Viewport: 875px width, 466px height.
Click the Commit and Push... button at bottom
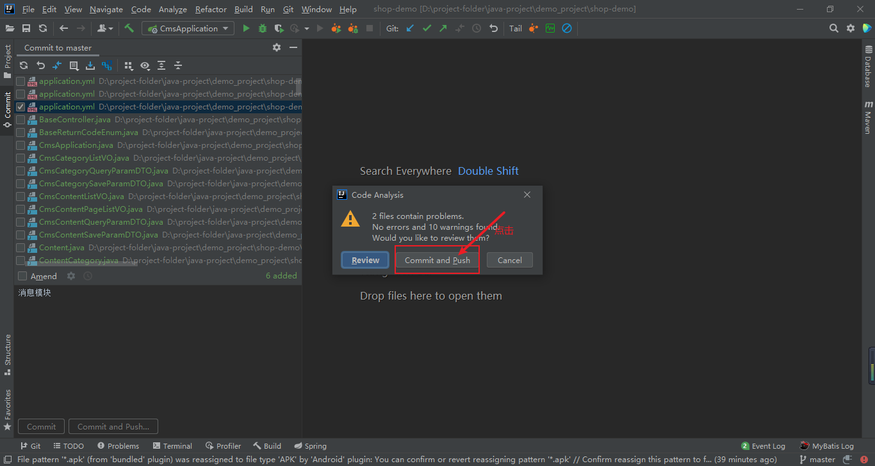point(113,426)
